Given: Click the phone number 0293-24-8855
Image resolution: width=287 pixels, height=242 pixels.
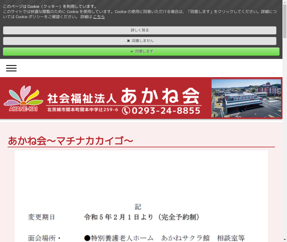Looking at the screenshot, I should tap(166, 111).
